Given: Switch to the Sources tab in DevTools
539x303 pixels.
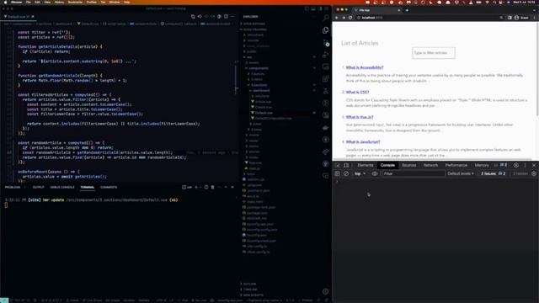Looking at the screenshot, I should (408, 165).
